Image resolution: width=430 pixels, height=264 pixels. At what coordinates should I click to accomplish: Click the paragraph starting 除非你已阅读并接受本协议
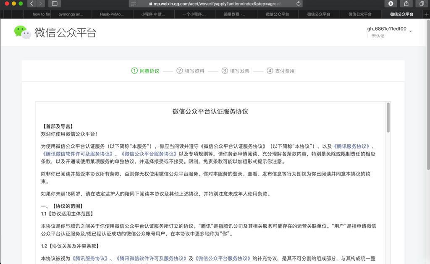click(x=206, y=178)
